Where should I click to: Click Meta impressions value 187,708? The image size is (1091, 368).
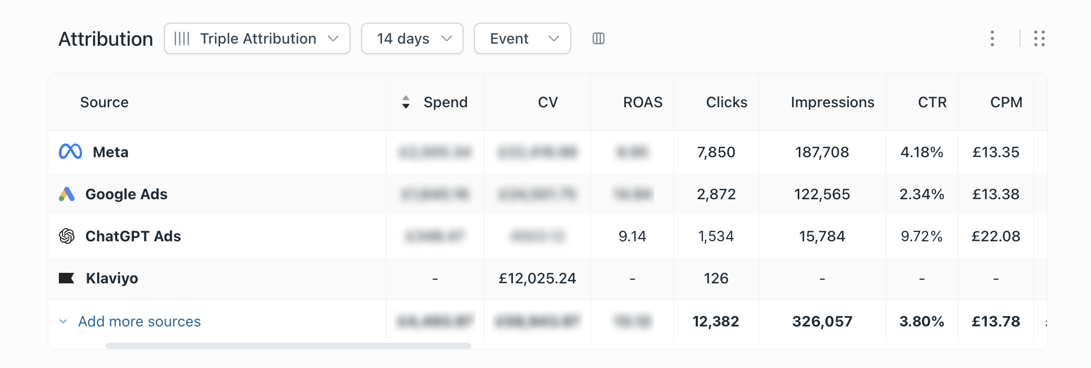point(822,152)
